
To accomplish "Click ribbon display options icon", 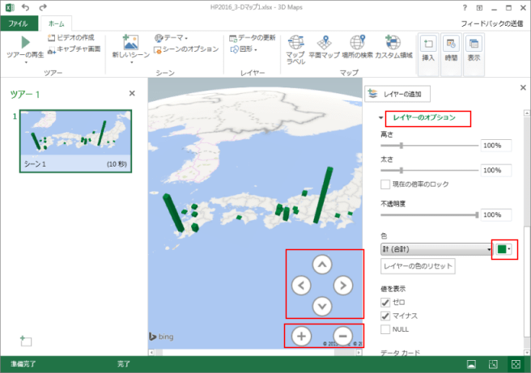I will 479,7.
